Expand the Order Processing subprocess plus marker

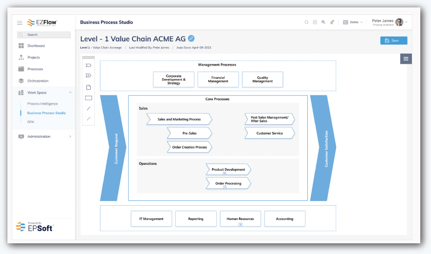click(225, 187)
